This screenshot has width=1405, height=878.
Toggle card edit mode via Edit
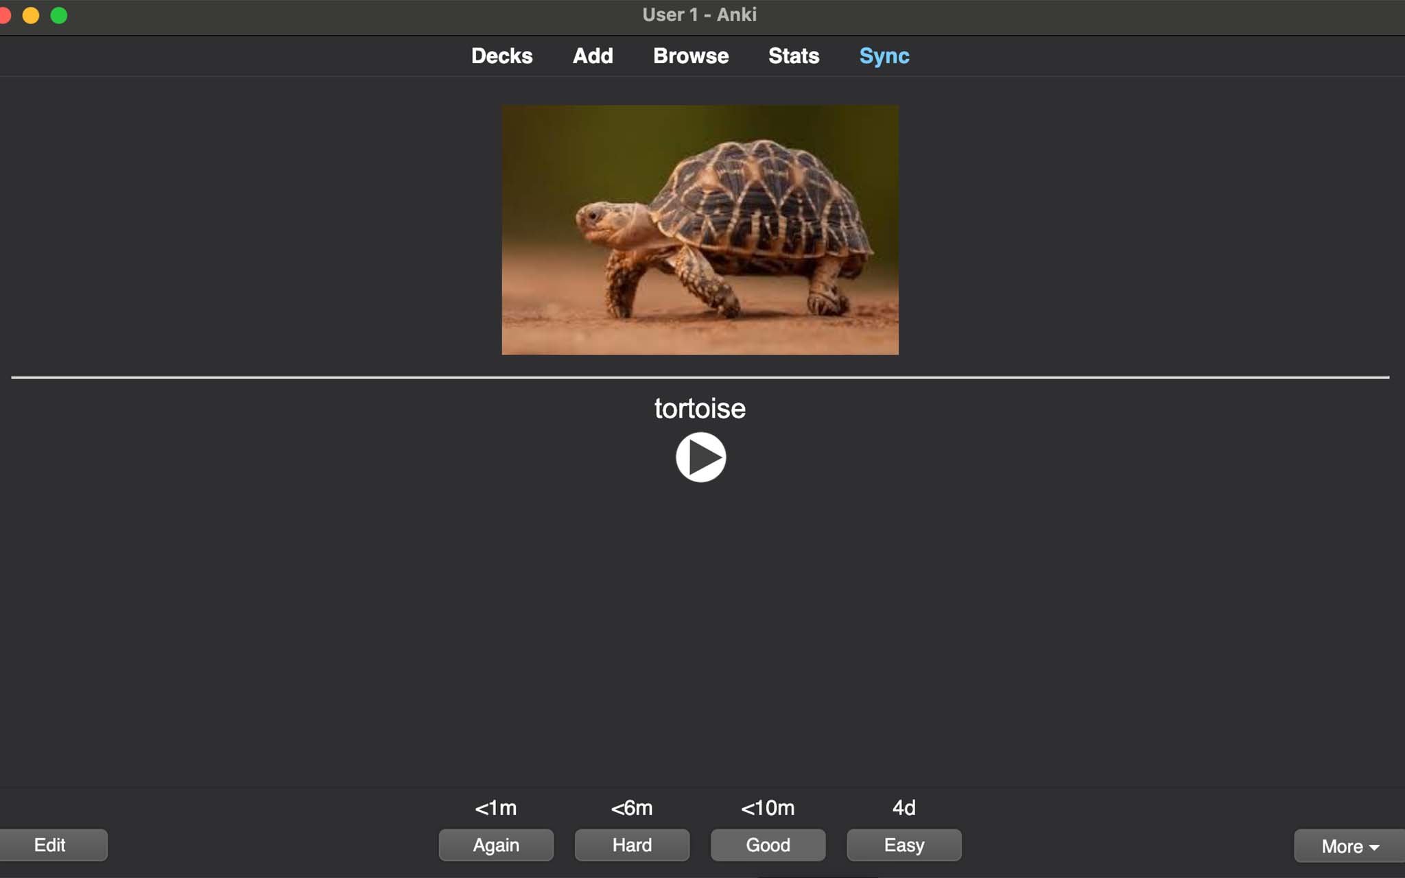49,844
